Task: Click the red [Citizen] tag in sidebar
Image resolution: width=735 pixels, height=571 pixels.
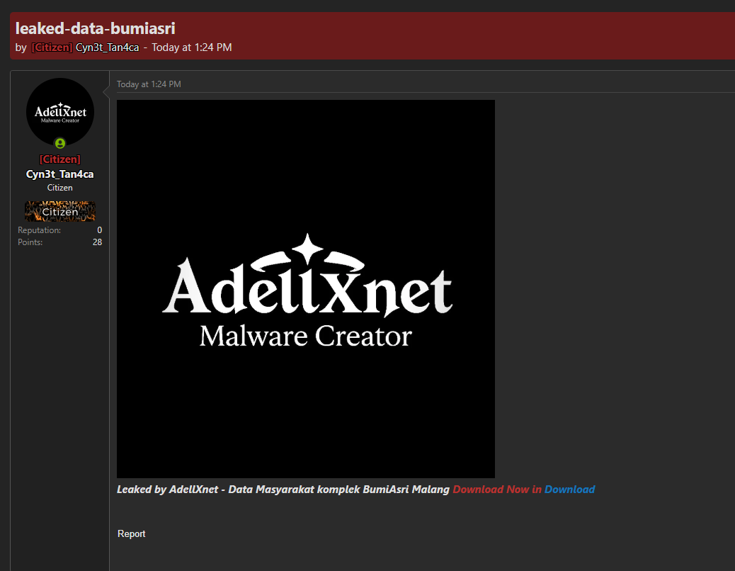Action: 60,159
